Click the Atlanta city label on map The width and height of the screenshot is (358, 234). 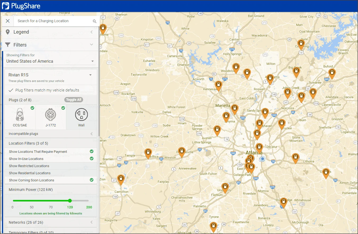tap(254, 153)
